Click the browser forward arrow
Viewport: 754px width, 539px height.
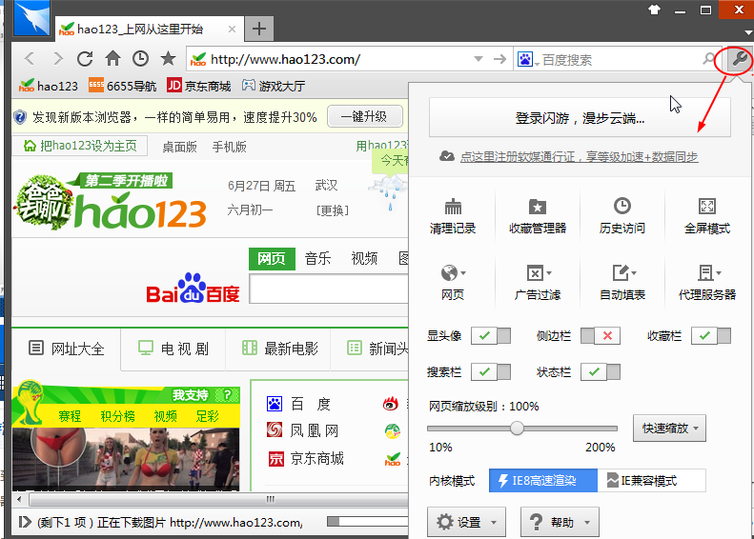pos(58,59)
